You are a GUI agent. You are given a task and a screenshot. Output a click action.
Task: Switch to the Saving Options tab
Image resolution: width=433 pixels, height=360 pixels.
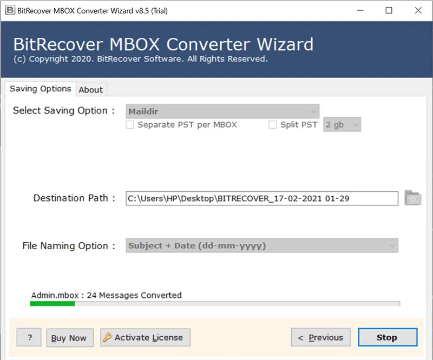[40, 89]
